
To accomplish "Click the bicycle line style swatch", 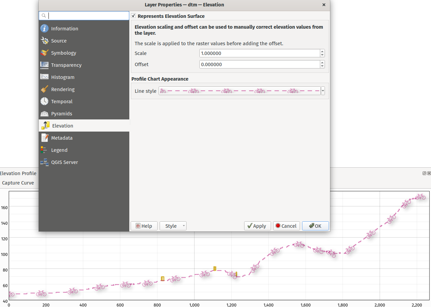I will click(239, 91).
